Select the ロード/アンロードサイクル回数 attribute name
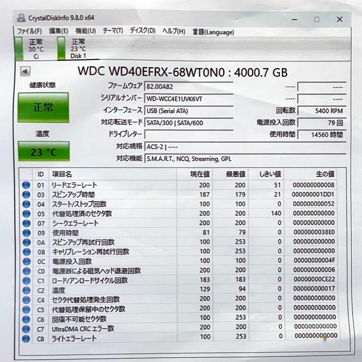 point(90,281)
